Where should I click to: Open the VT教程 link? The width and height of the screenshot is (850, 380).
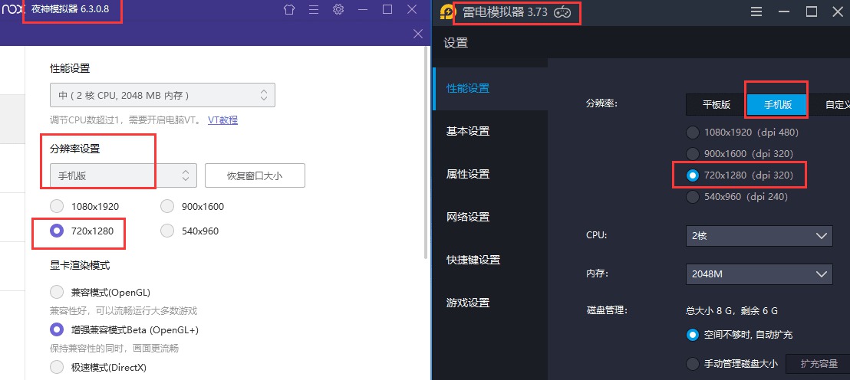click(222, 120)
